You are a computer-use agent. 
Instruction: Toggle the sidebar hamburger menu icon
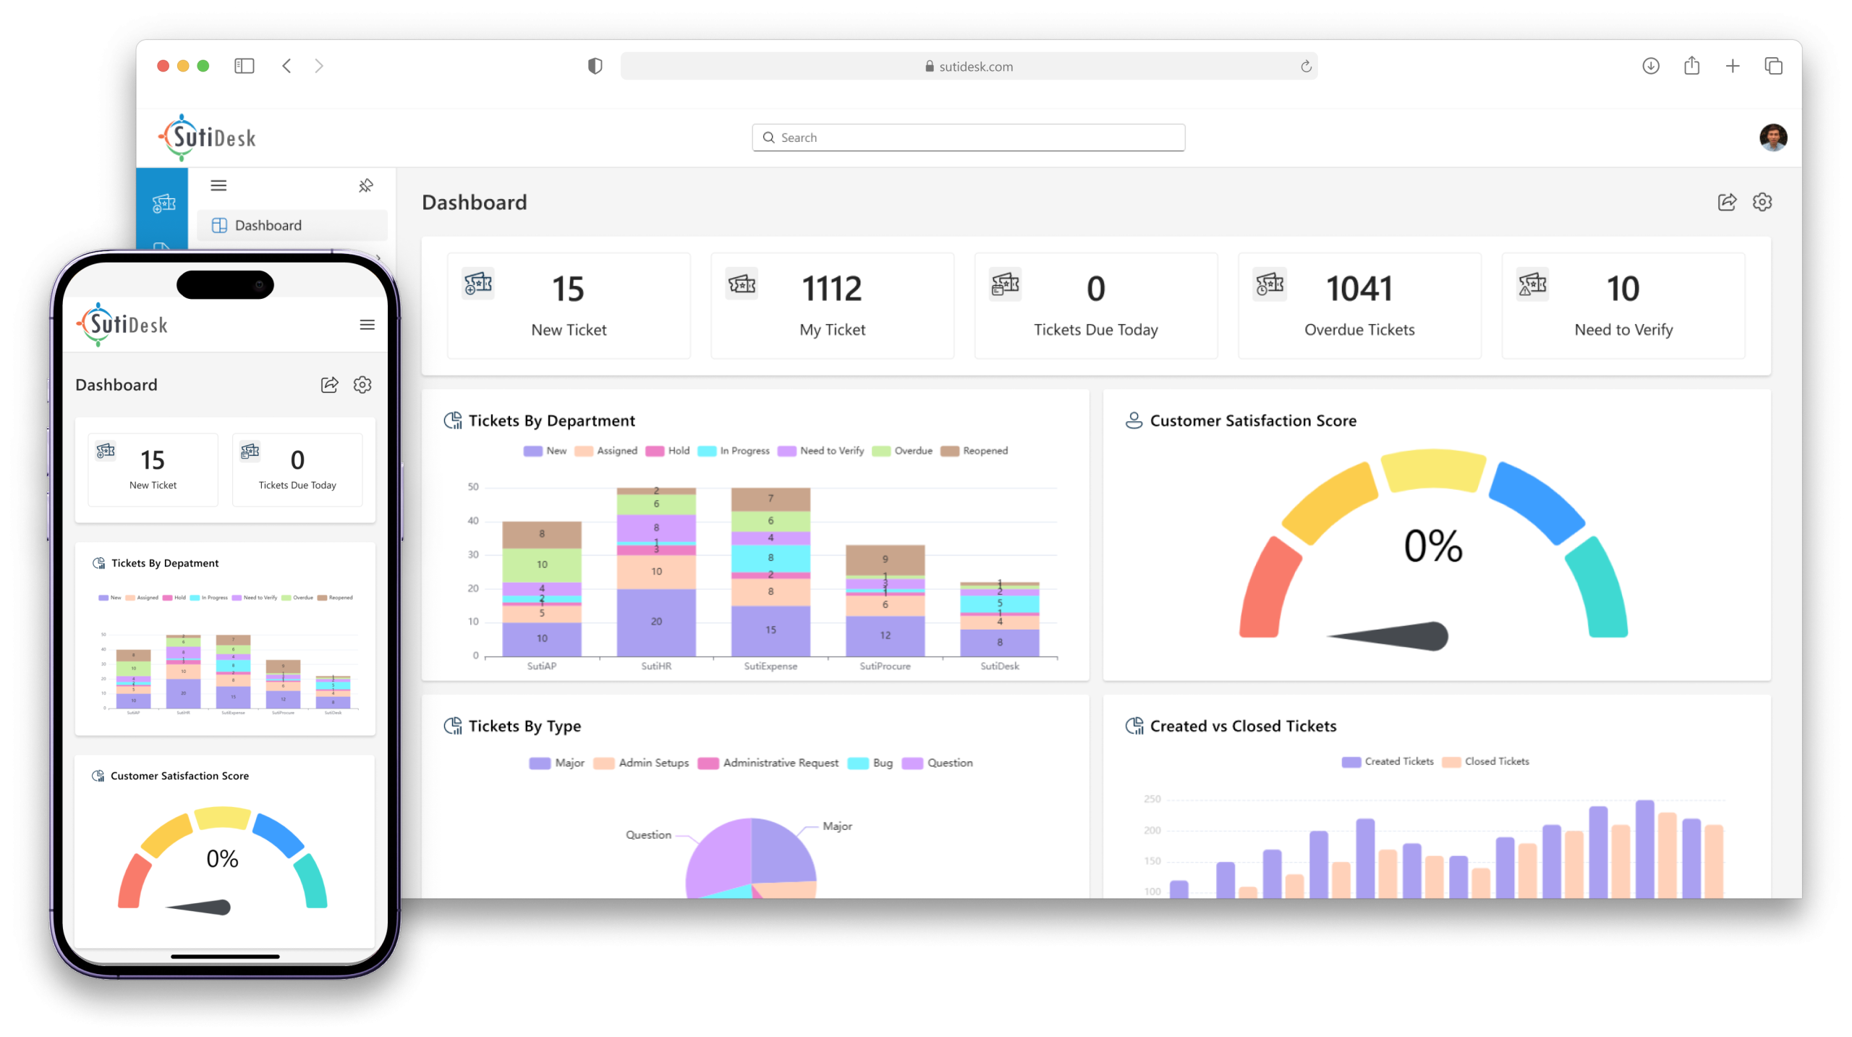click(218, 186)
